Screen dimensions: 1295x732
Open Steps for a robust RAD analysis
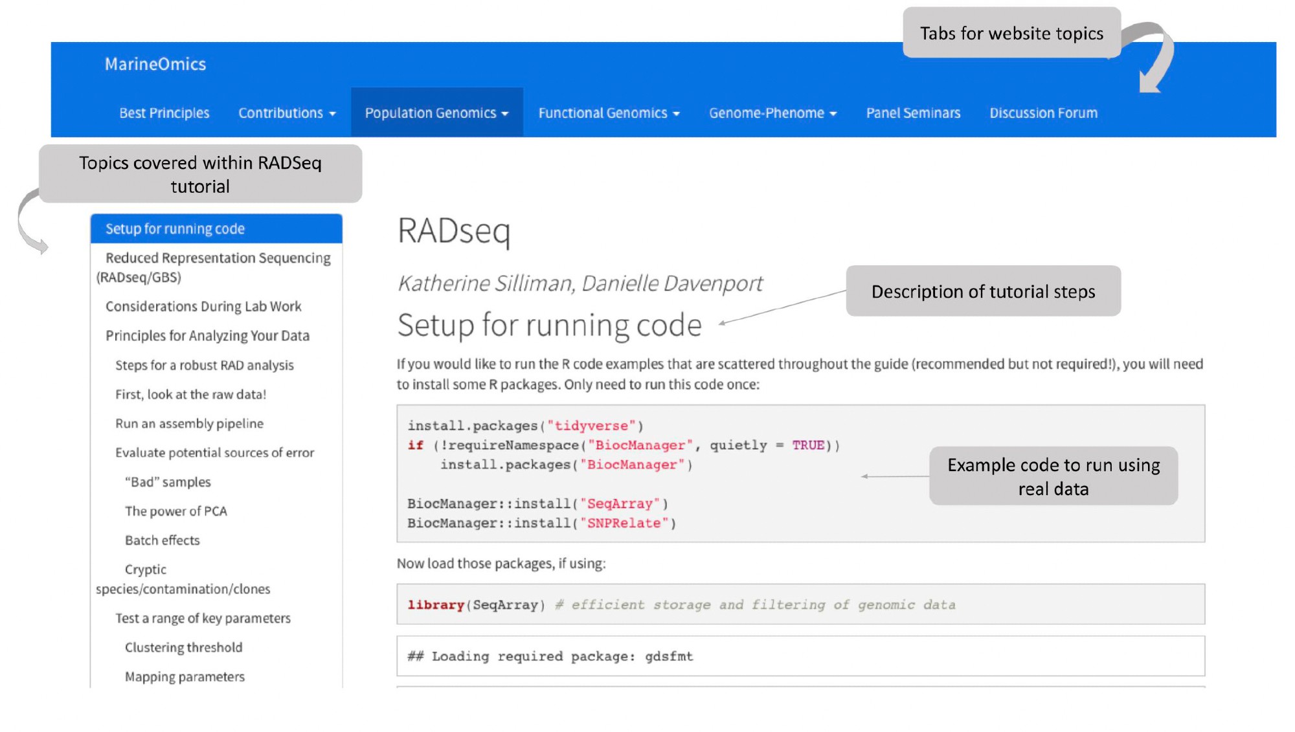(x=204, y=366)
